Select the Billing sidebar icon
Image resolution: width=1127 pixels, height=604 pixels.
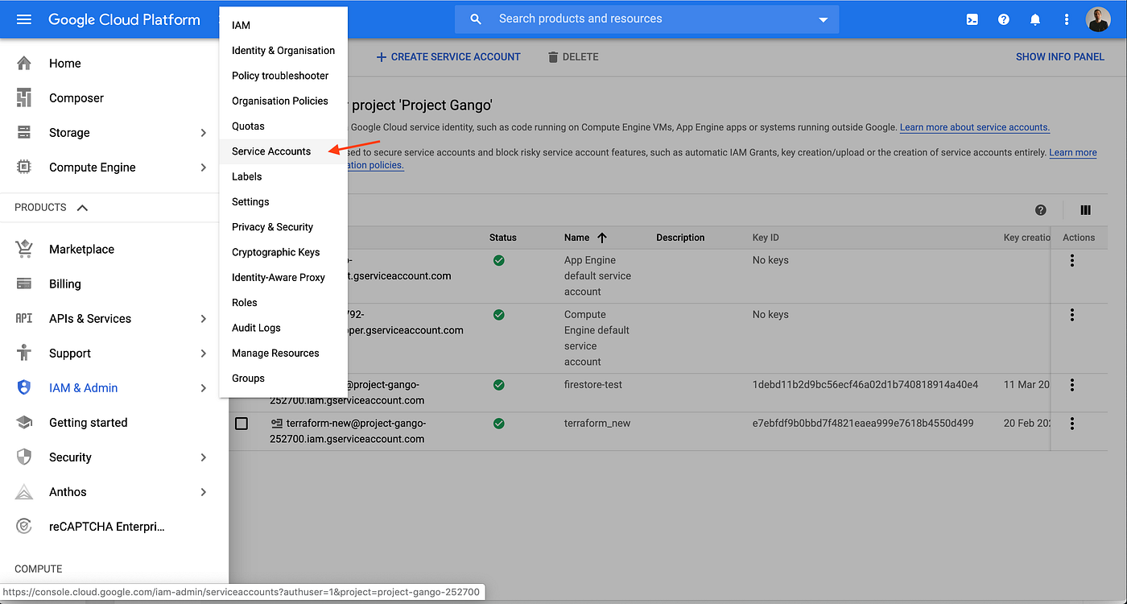[x=24, y=283]
